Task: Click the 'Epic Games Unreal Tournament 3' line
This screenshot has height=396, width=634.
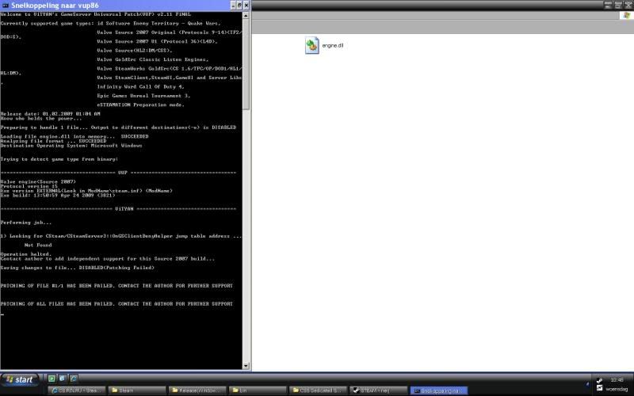Action: [143, 96]
